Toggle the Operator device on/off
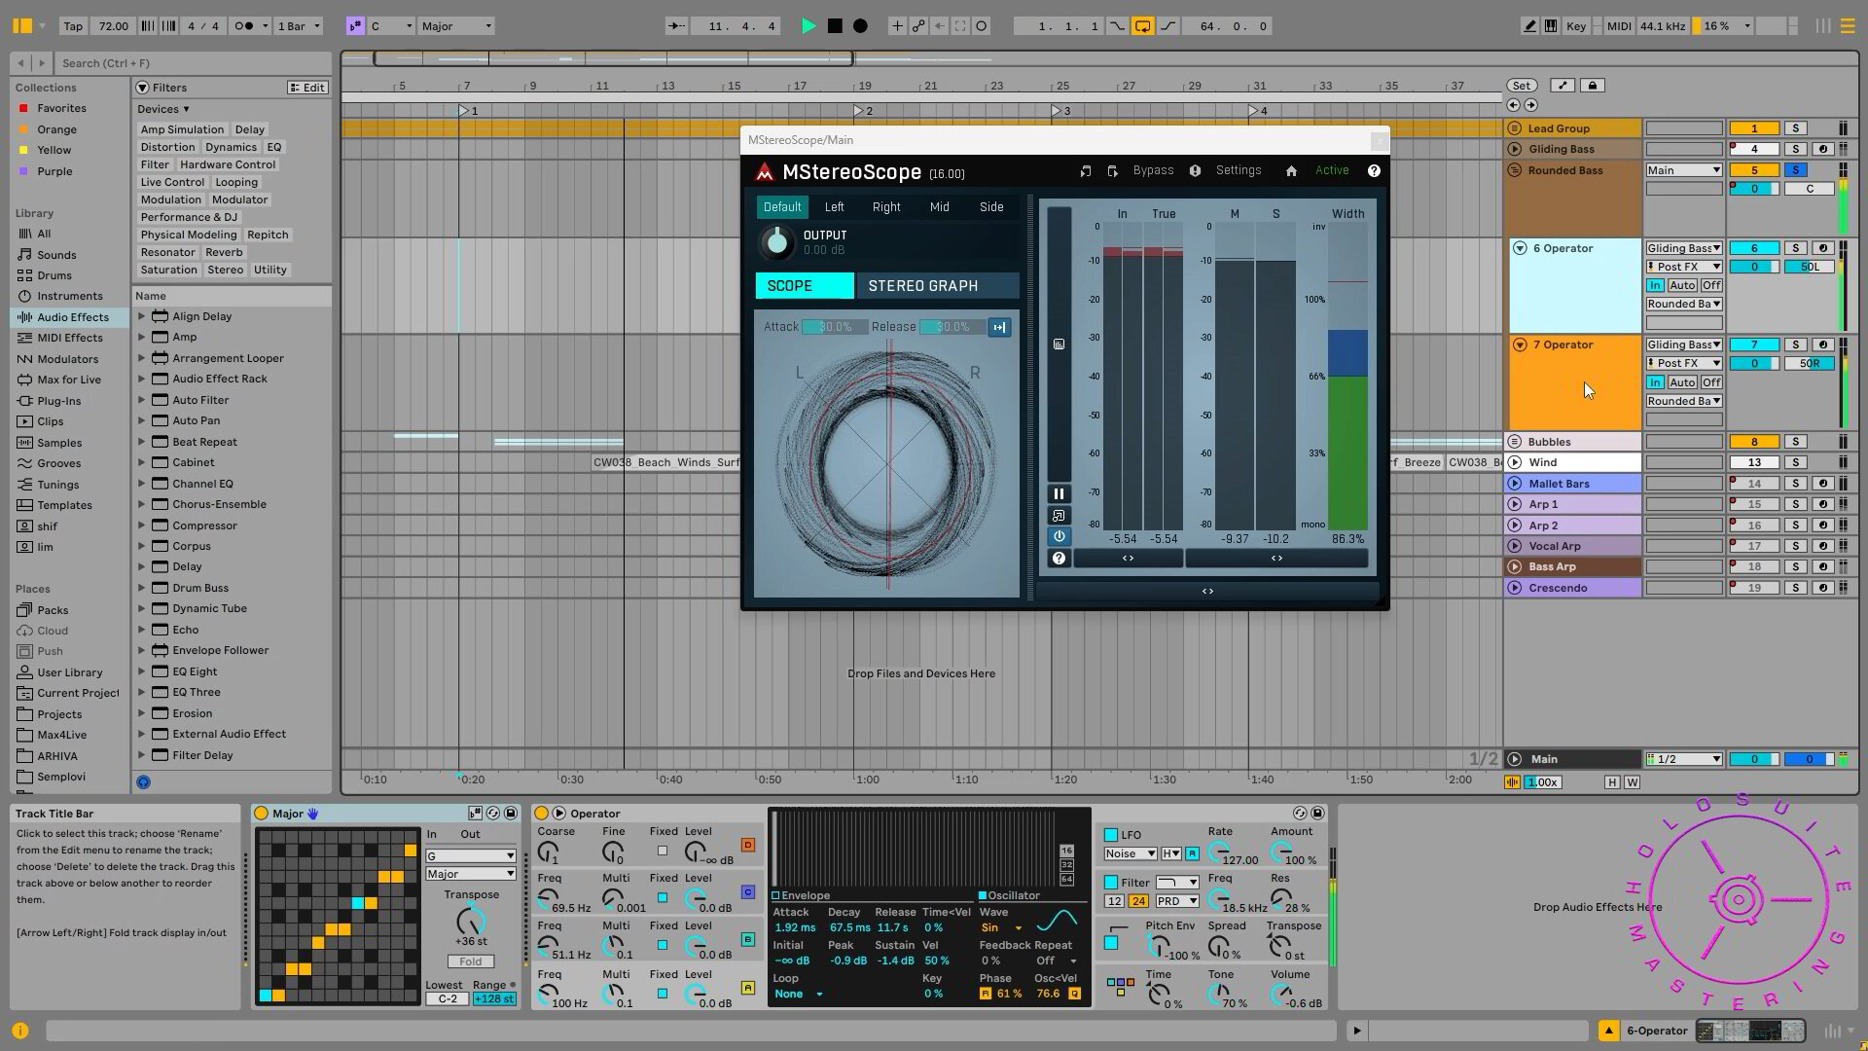This screenshot has height=1051, width=1868. click(542, 814)
